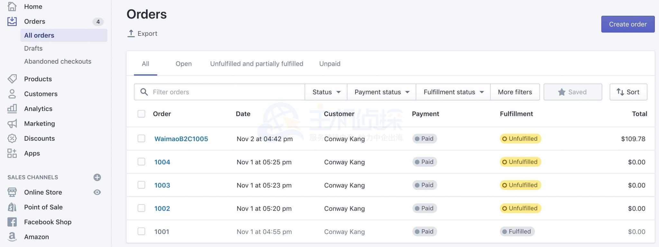Open the Payment status dropdown

click(x=382, y=92)
